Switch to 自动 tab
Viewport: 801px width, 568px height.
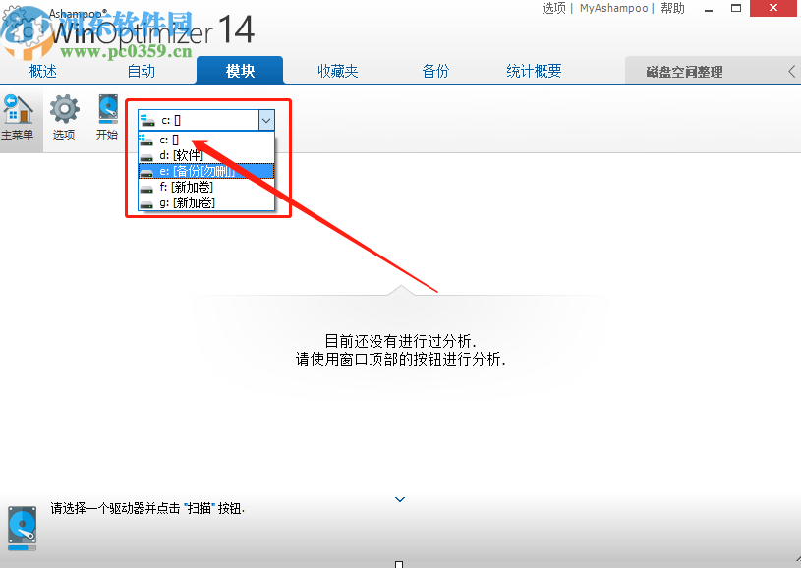142,71
